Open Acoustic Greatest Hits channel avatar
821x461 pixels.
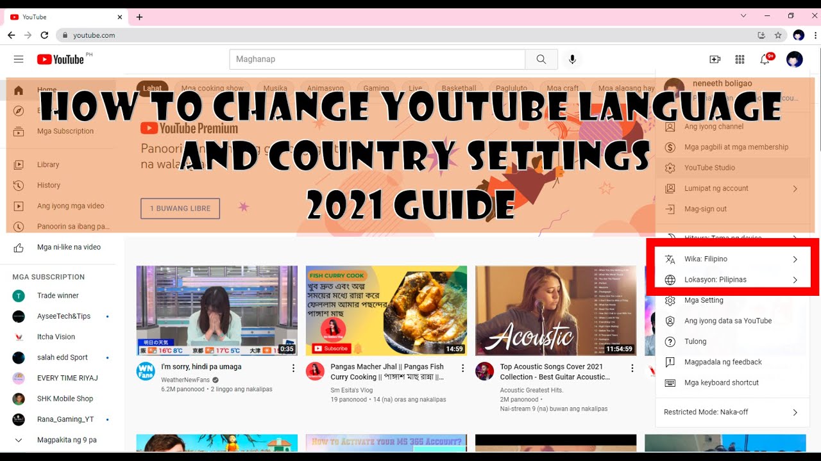pyautogui.click(x=484, y=371)
